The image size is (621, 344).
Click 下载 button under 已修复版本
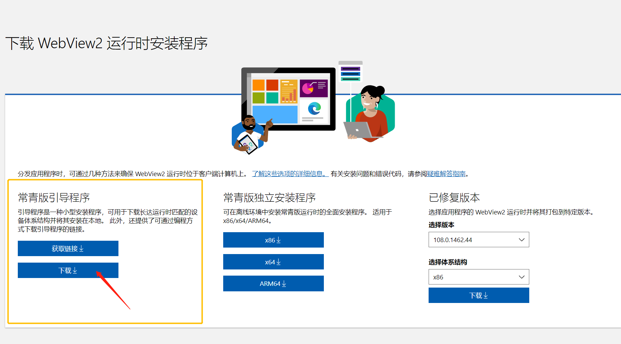479,295
